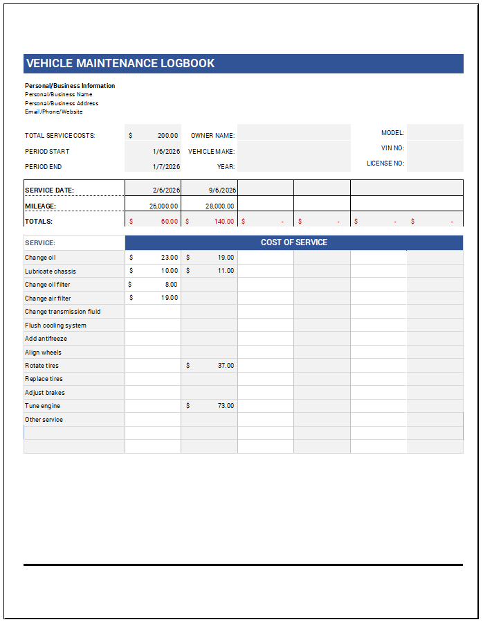483x622 pixels.
Task: Select the mileage cell 28,000.00
Action: (x=209, y=204)
